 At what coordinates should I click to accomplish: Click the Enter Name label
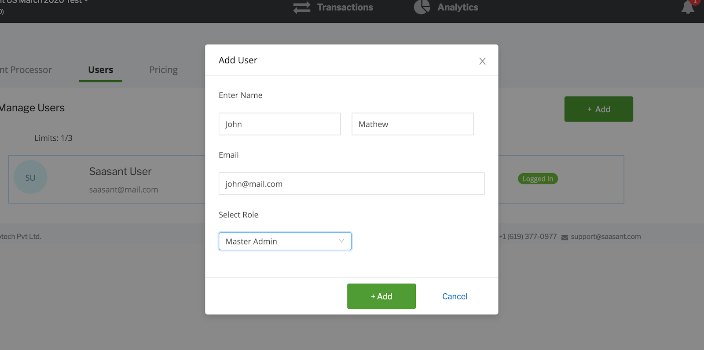[x=241, y=95]
